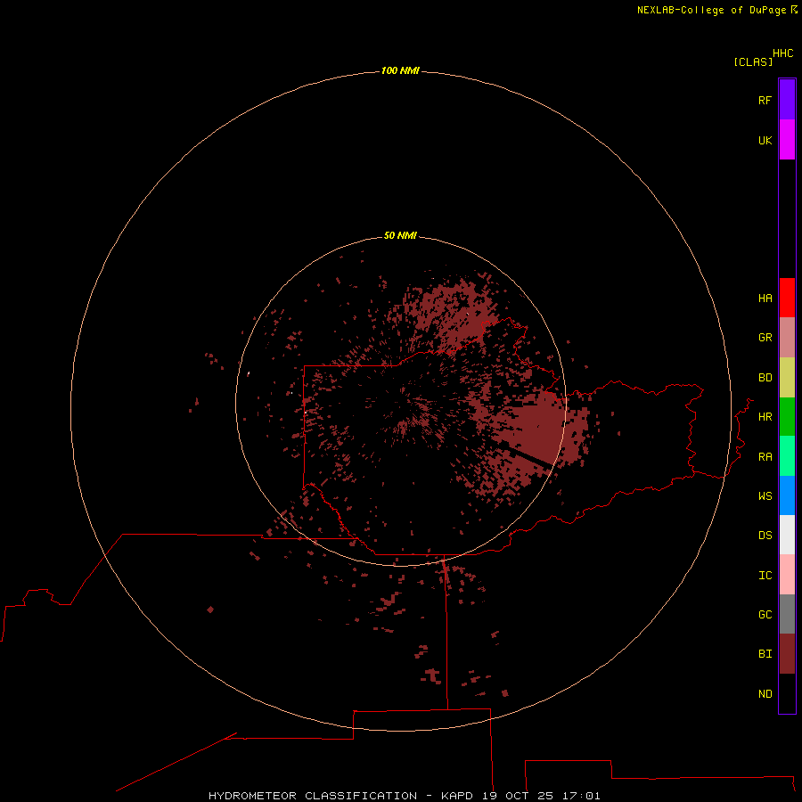Click the HA red legend swatch
Viewport: 802px width, 802px height.
tap(787, 298)
